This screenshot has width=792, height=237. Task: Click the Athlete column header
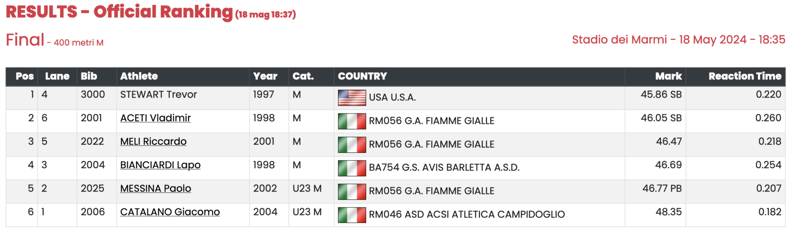[139, 76]
